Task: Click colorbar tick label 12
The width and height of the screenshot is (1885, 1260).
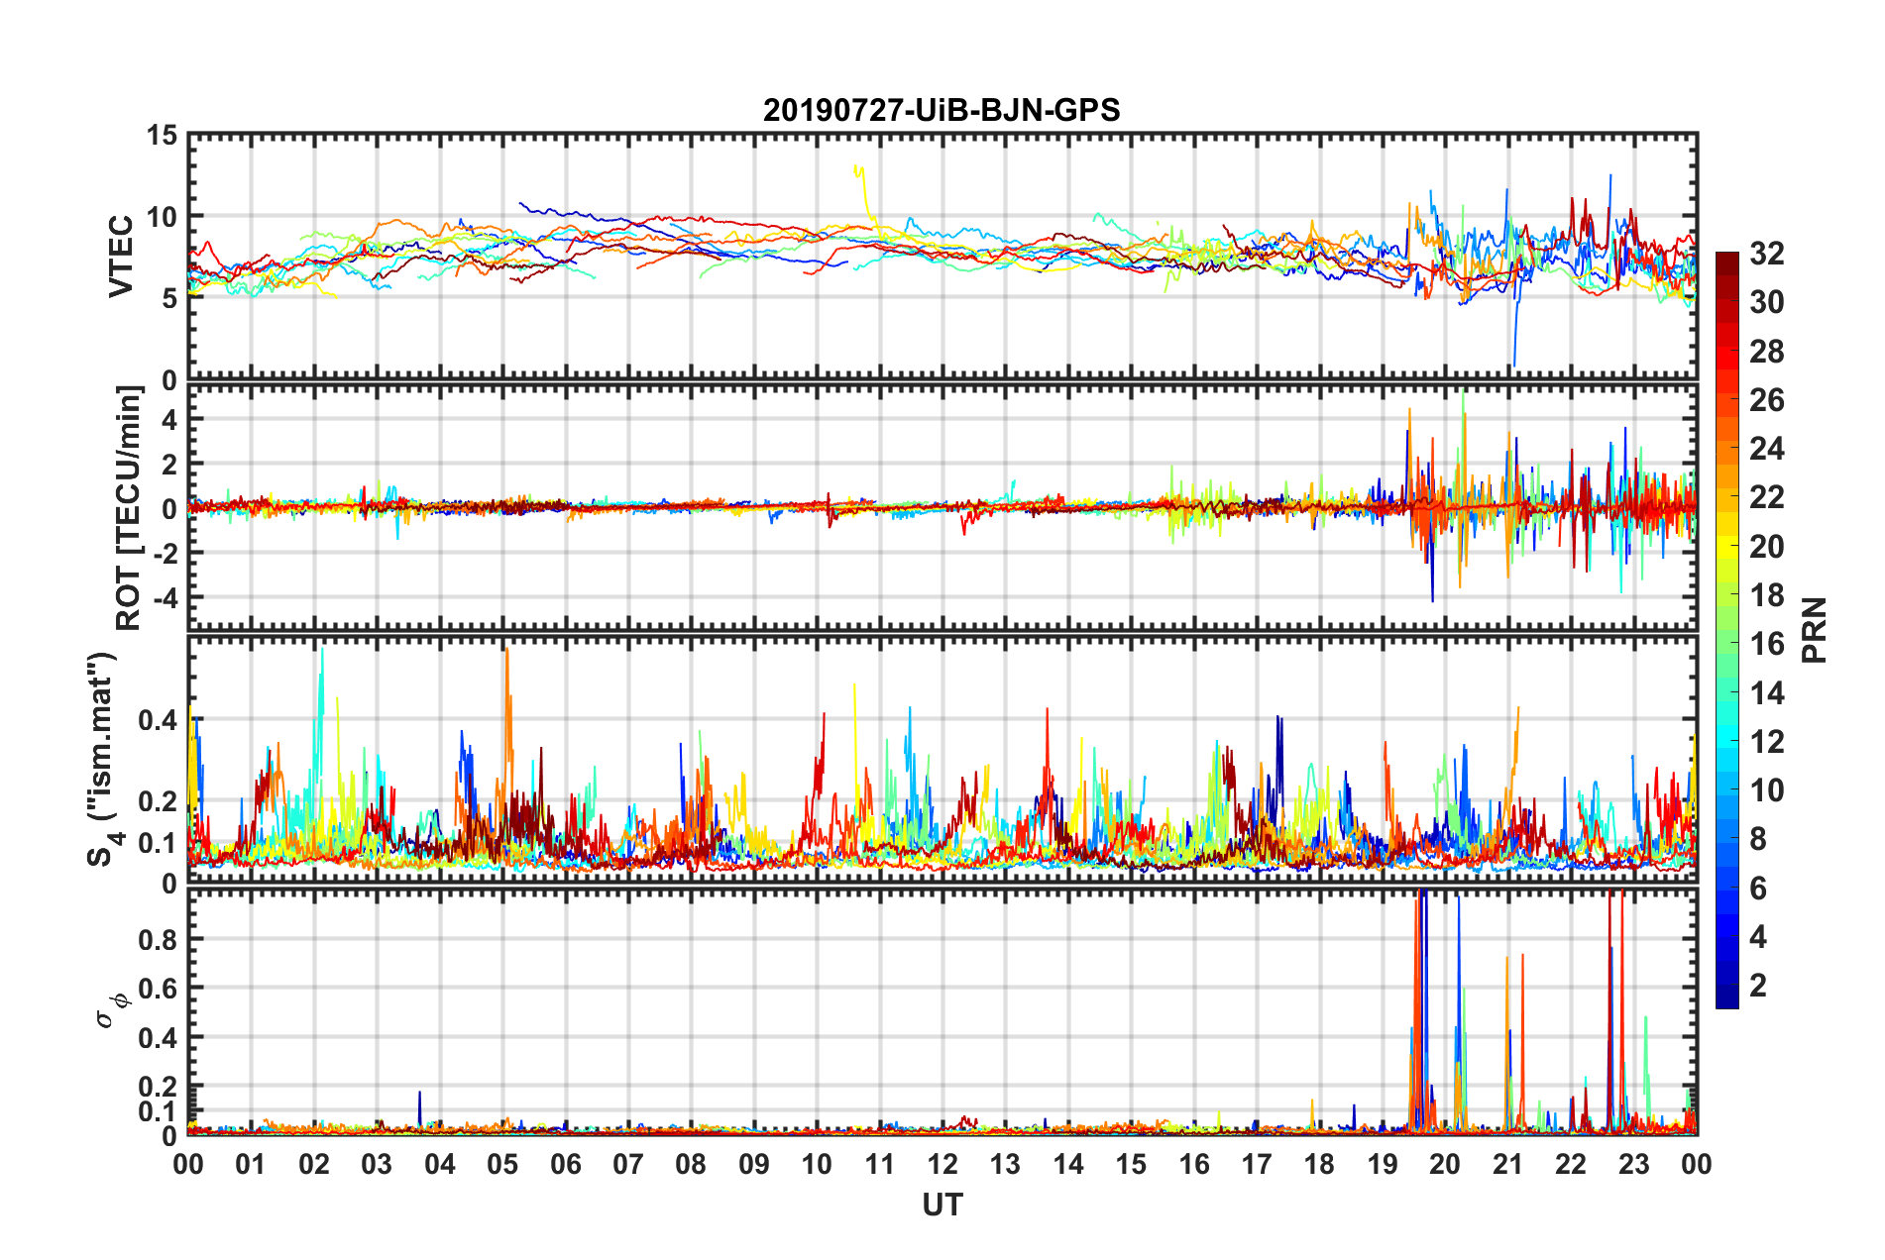Action: [x=1767, y=742]
